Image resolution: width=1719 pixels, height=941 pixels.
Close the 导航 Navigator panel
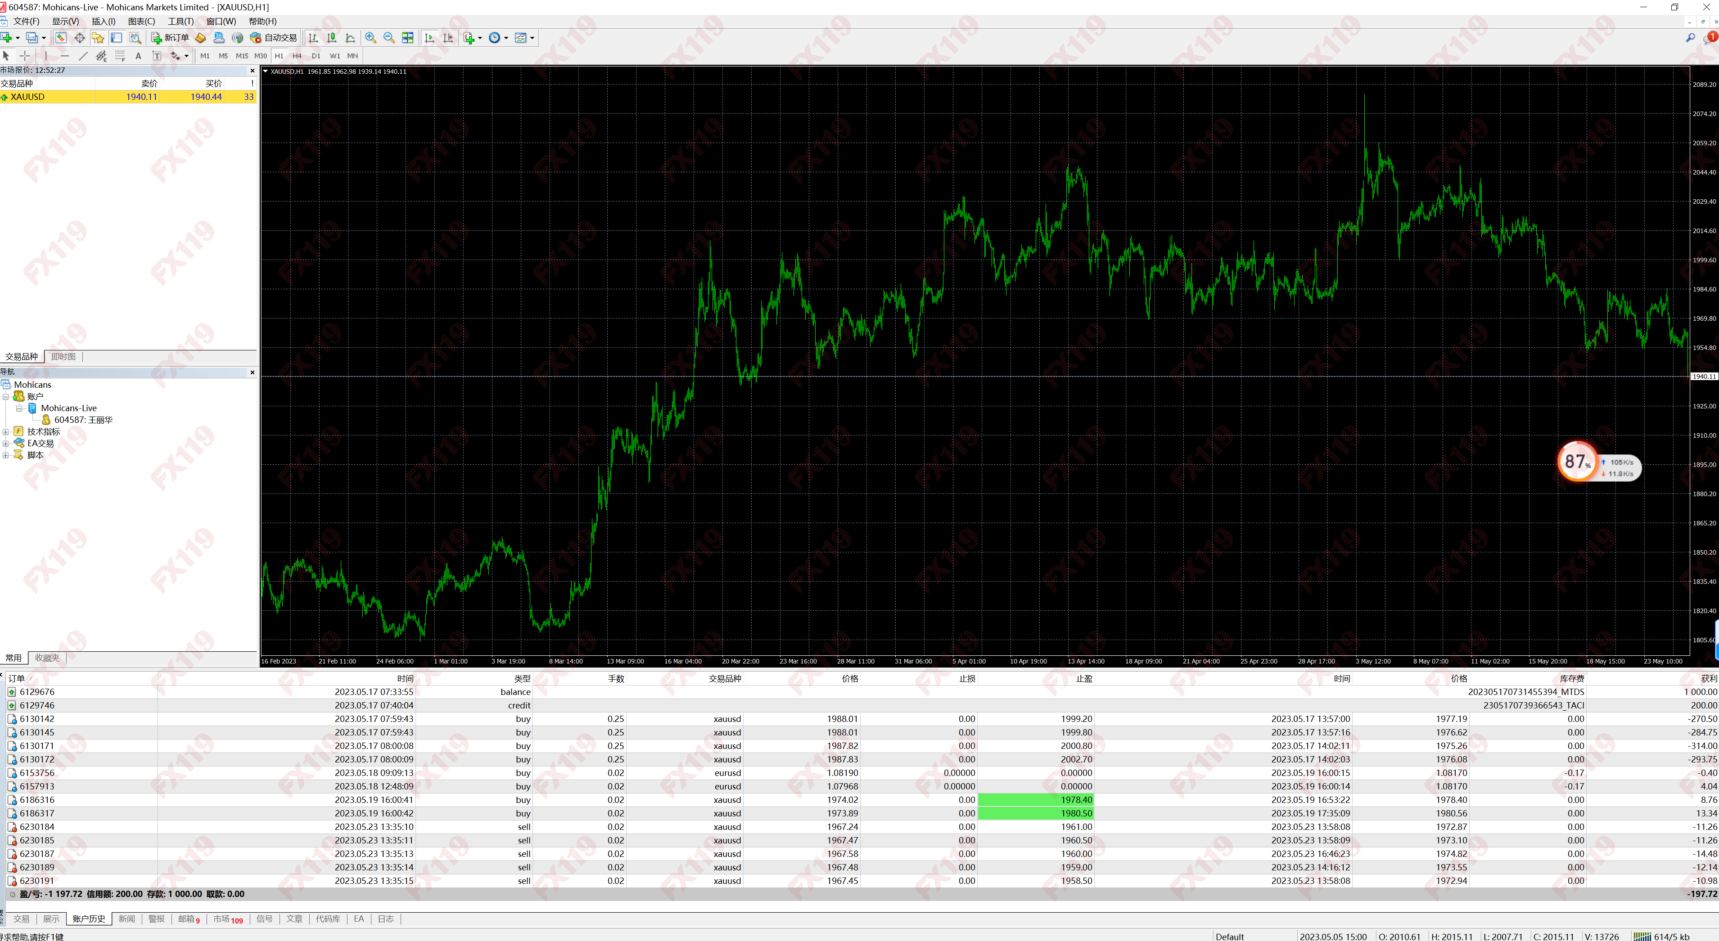coord(252,373)
